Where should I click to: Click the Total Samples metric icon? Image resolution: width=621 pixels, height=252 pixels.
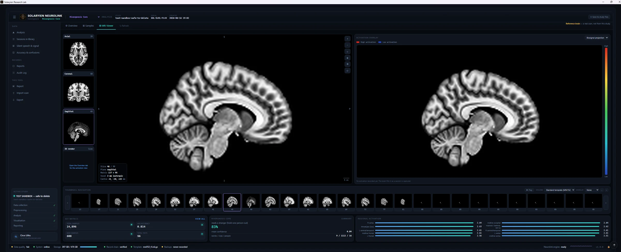click(131, 225)
